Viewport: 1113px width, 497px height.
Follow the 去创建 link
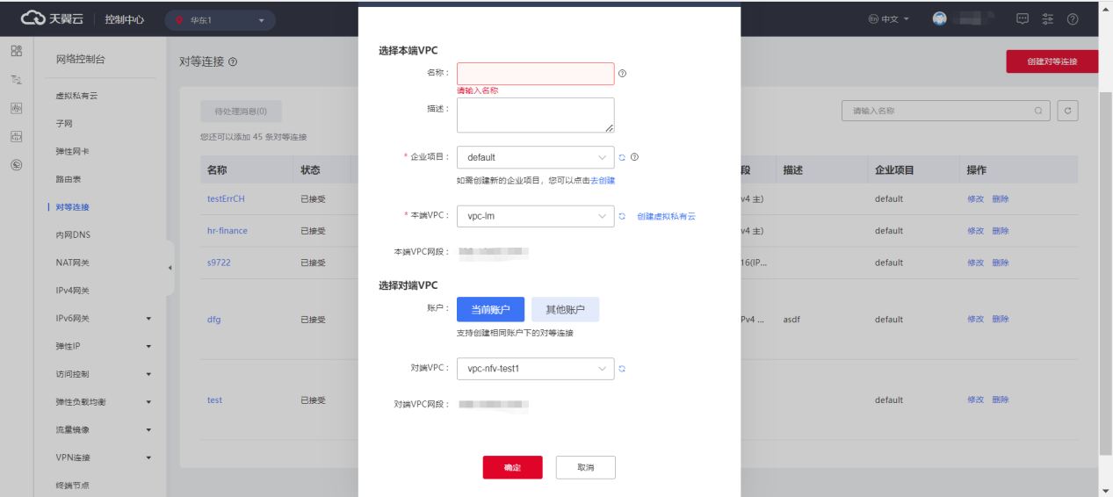tap(603, 180)
